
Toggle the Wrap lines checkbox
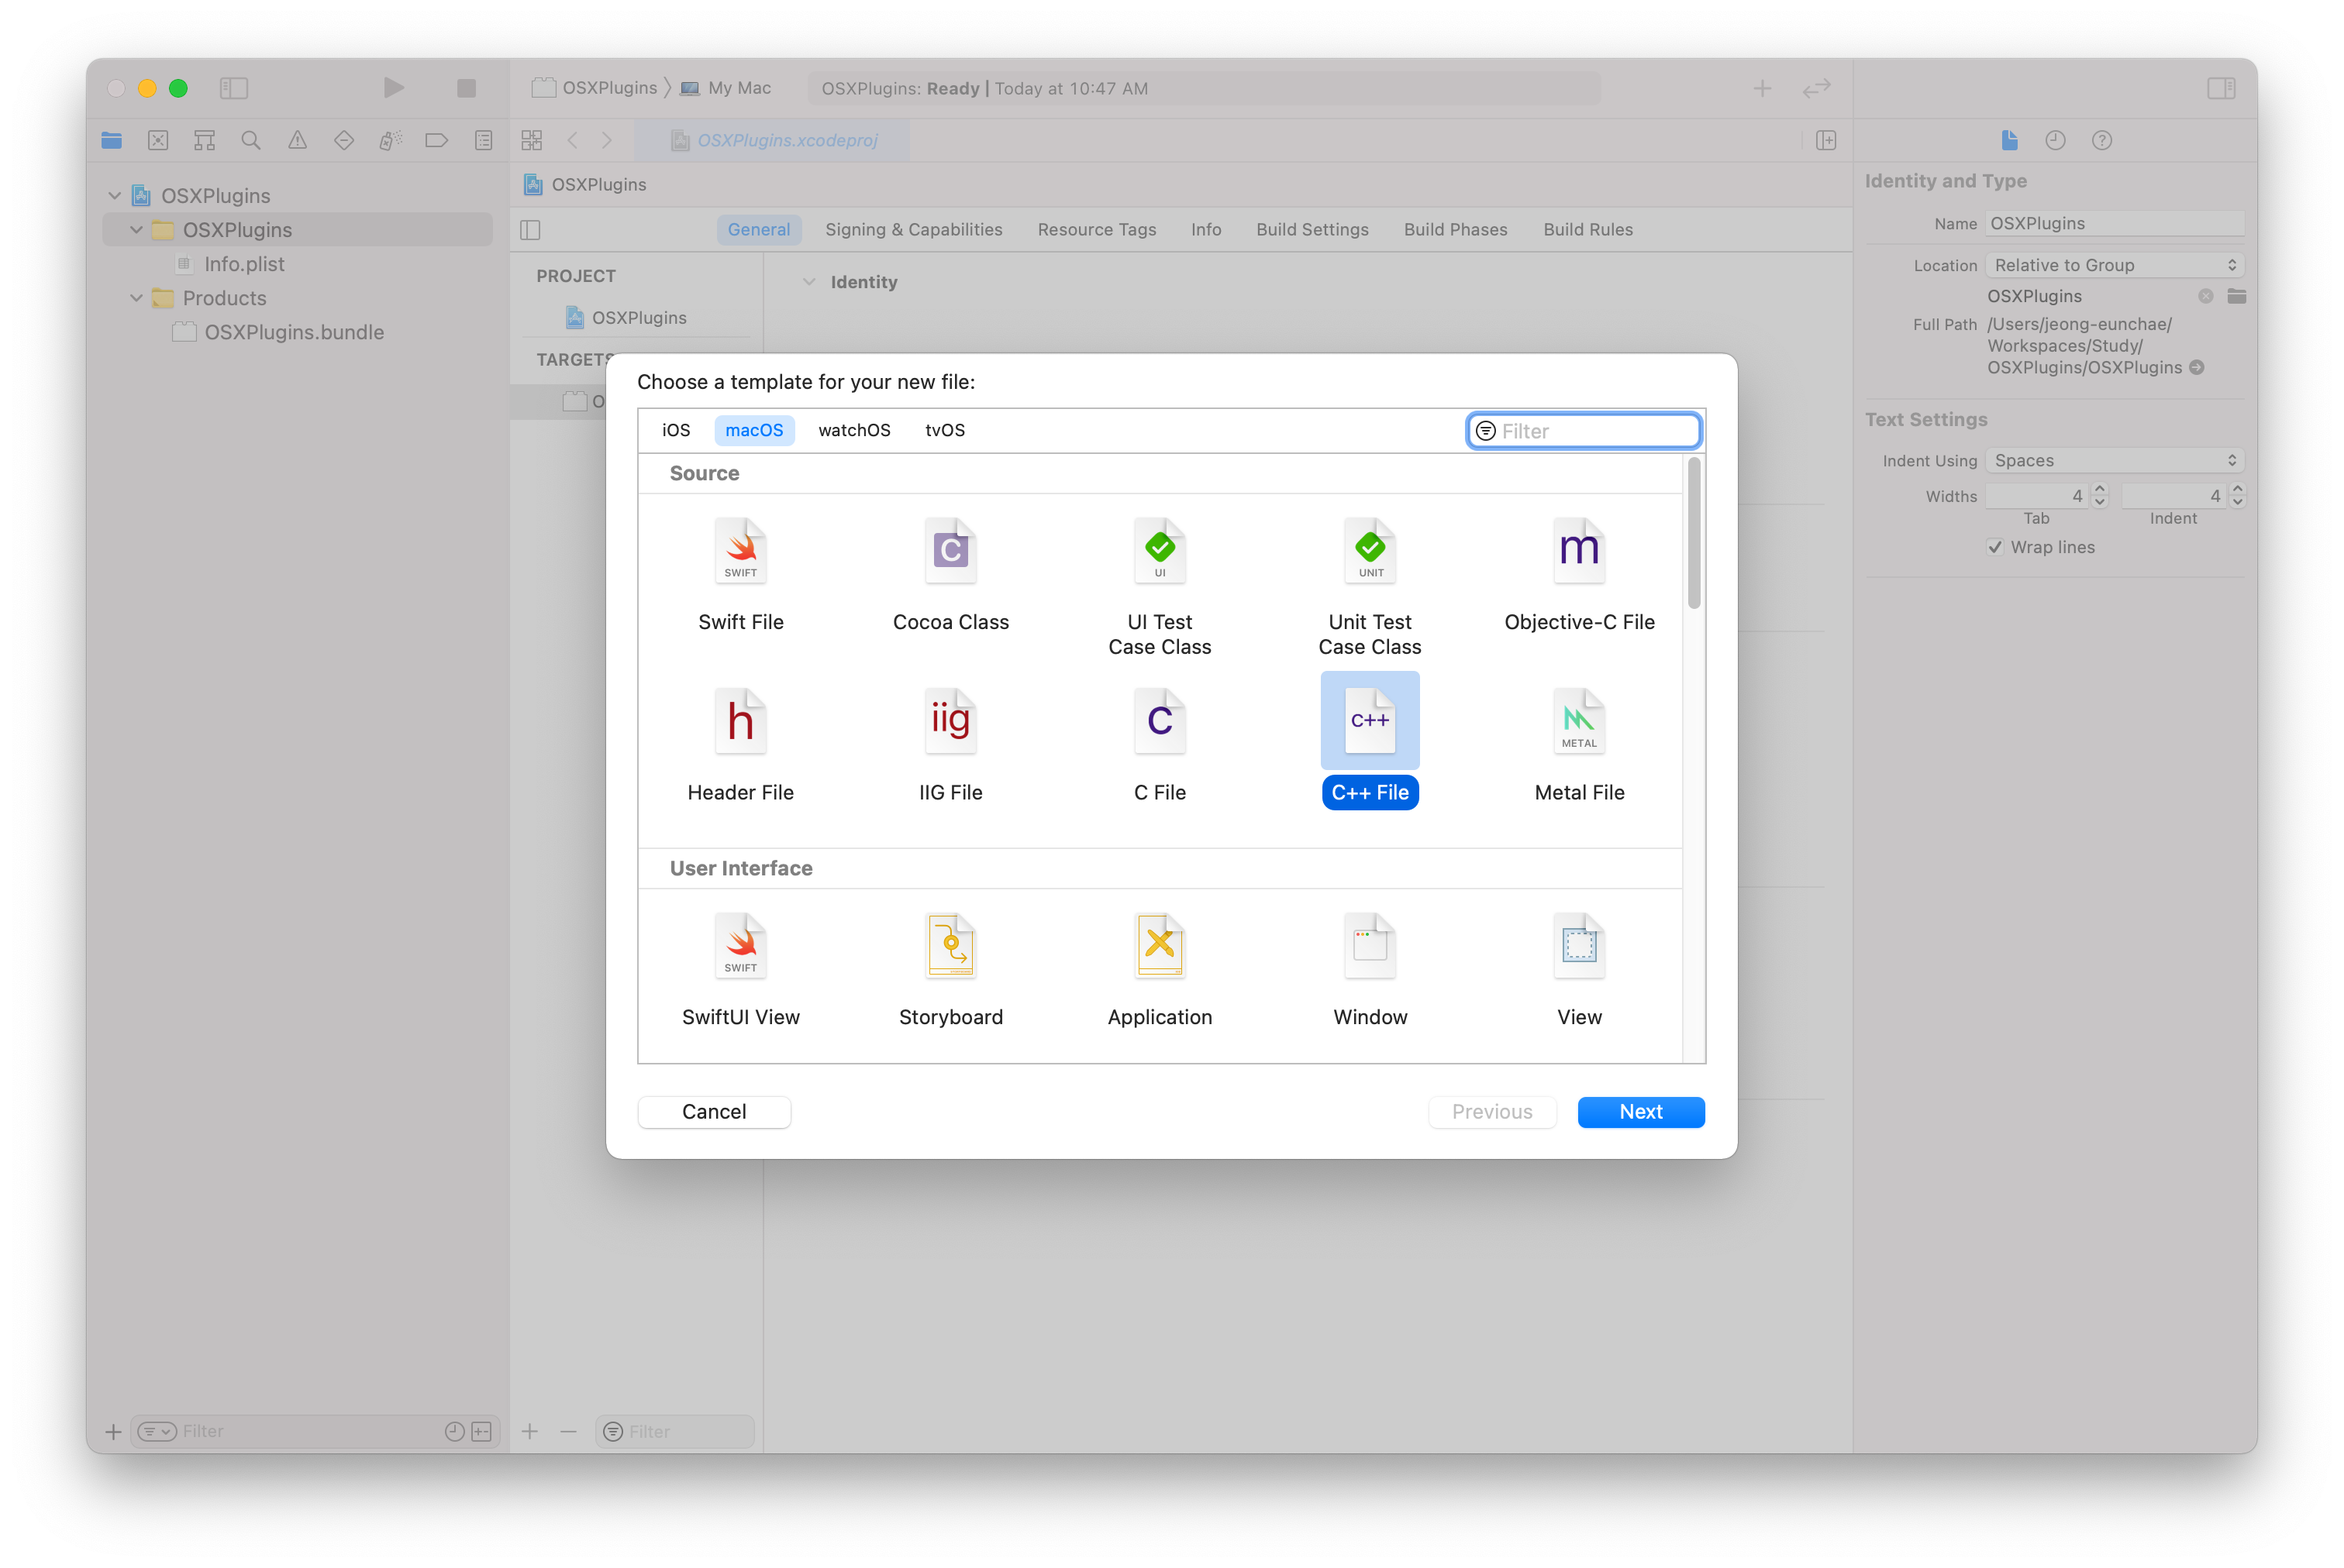[1995, 547]
